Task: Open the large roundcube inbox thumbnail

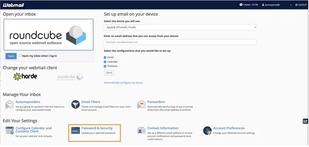Action: (48, 35)
